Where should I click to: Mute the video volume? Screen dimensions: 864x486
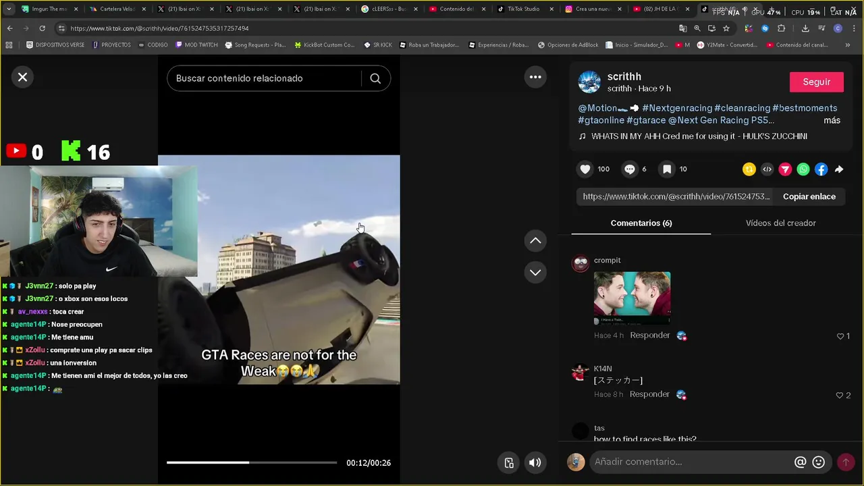click(535, 462)
